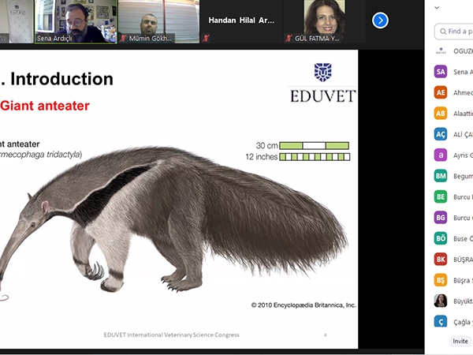Click the profile photo avatar for Büyükt

pos(441,301)
